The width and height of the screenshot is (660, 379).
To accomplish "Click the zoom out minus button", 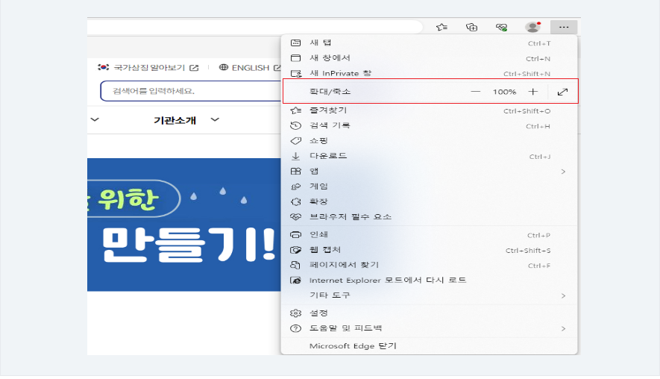I will (476, 92).
